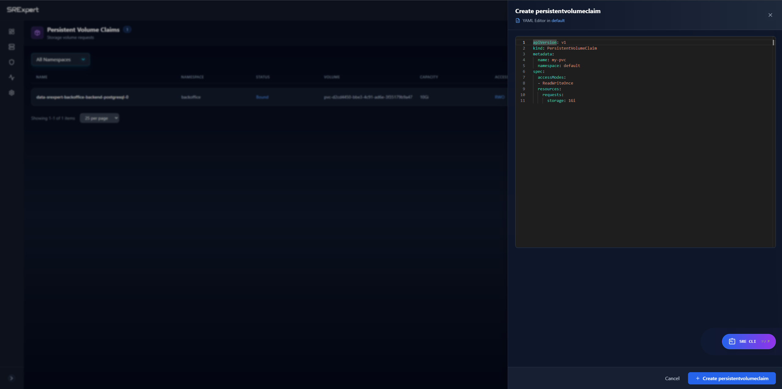Screen dimensions: 782x389
Task: Click the Bound status of the PVC
Action: pyautogui.click(x=262, y=97)
